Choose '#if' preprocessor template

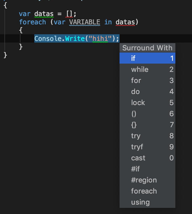point(147,169)
